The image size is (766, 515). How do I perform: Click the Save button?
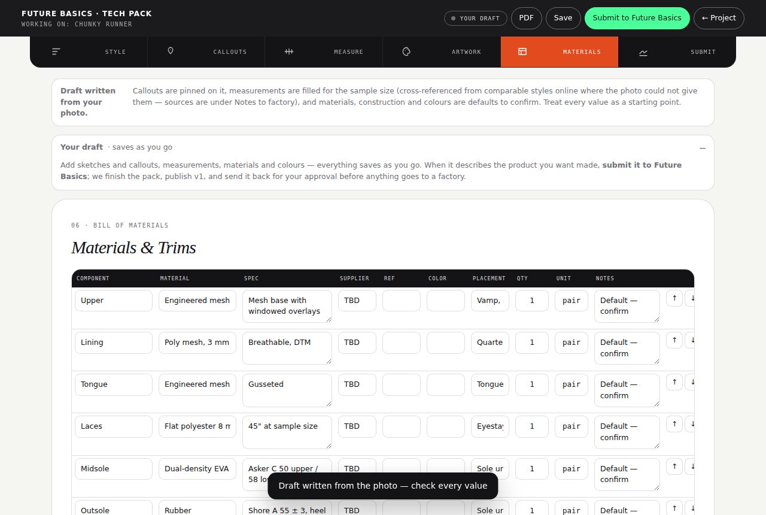click(563, 18)
